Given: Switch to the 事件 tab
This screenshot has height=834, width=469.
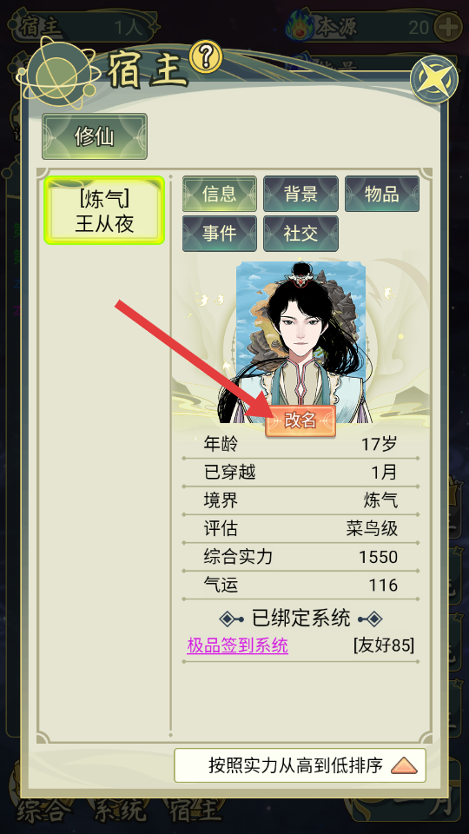Looking at the screenshot, I should point(220,234).
